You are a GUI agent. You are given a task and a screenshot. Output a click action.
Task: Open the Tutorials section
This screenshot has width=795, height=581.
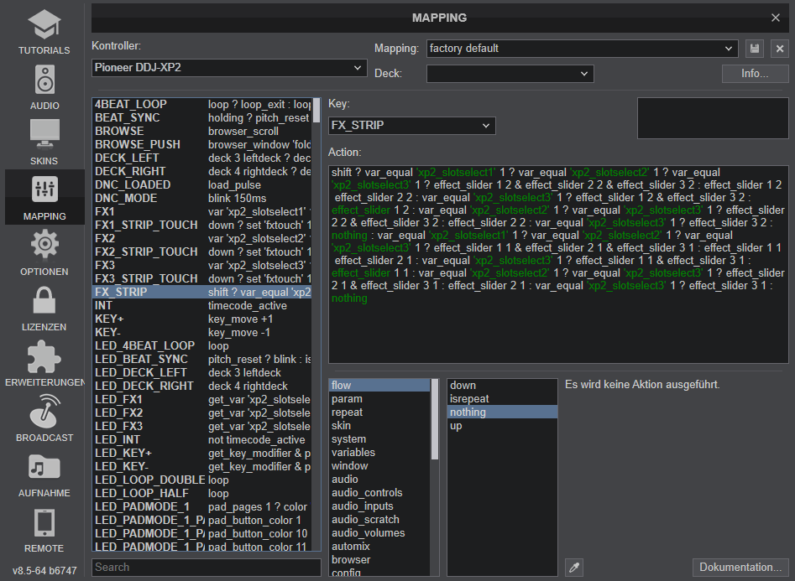coord(44,31)
